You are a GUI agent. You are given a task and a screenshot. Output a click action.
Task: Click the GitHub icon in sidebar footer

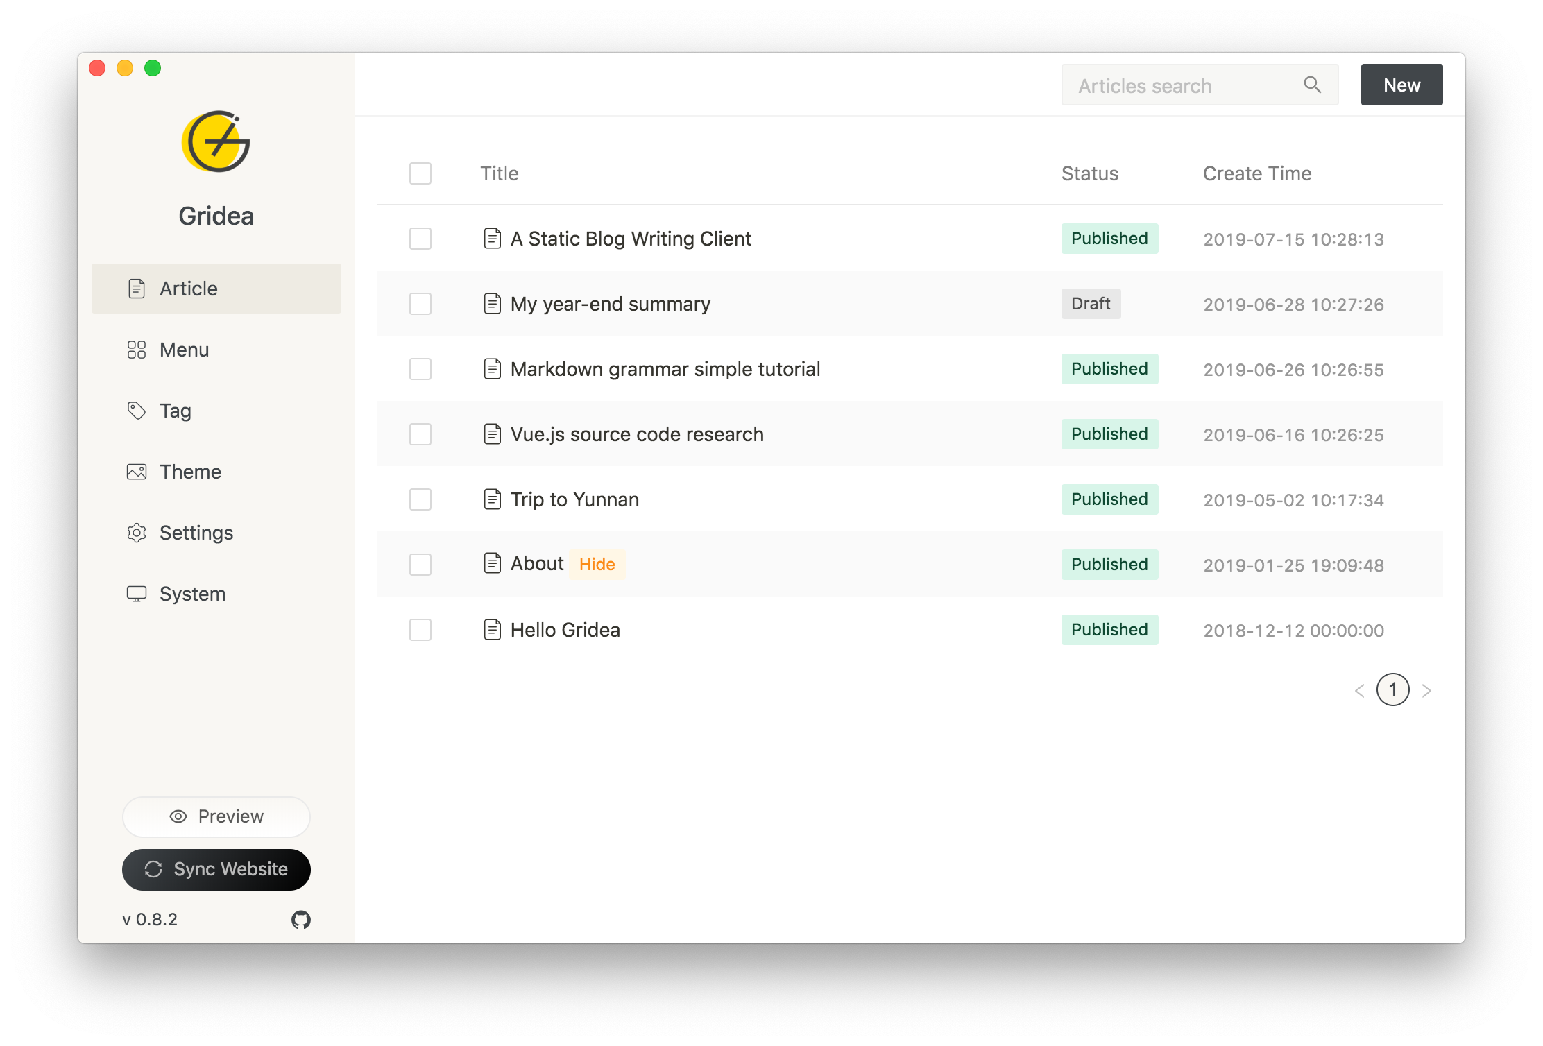[300, 920]
